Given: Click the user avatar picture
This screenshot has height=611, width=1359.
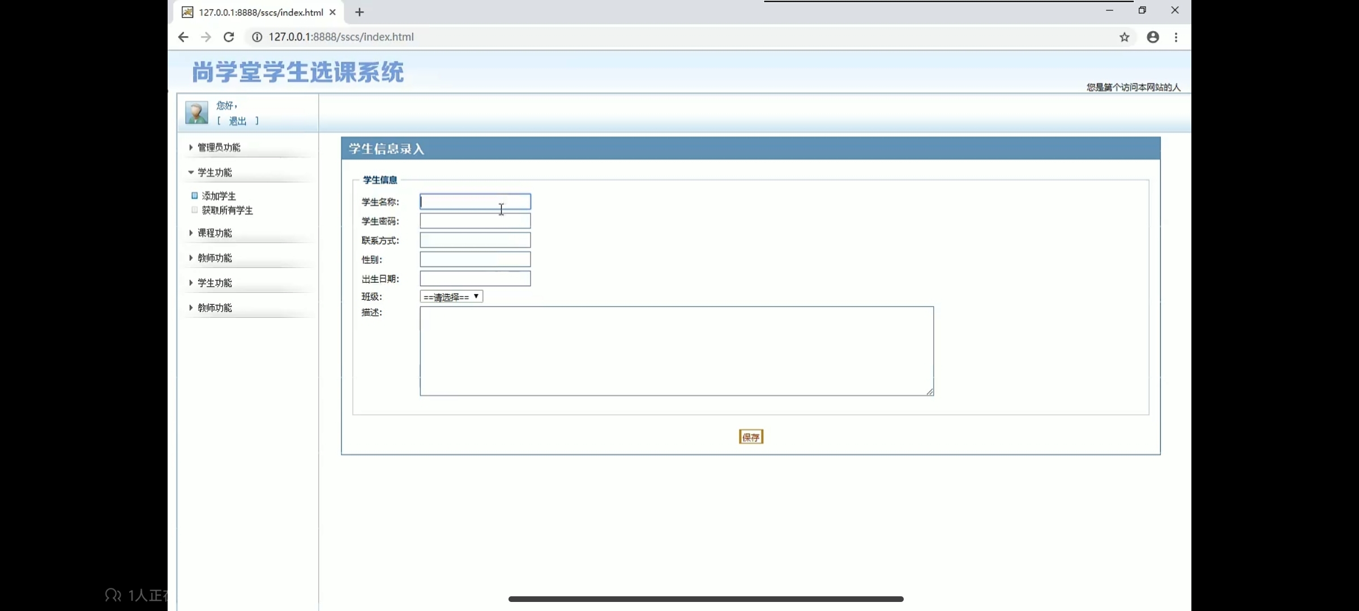Looking at the screenshot, I should pos(196,113).
